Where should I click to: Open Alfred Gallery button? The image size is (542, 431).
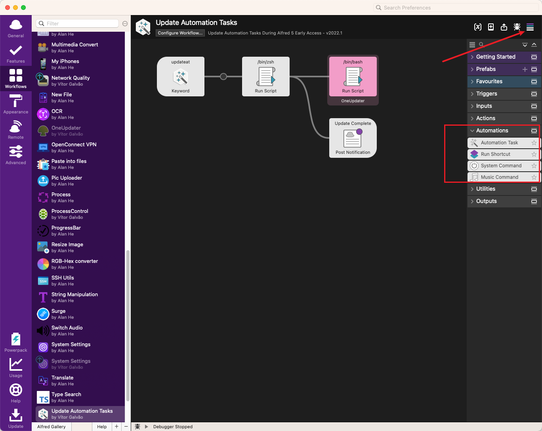click(52, 427)
